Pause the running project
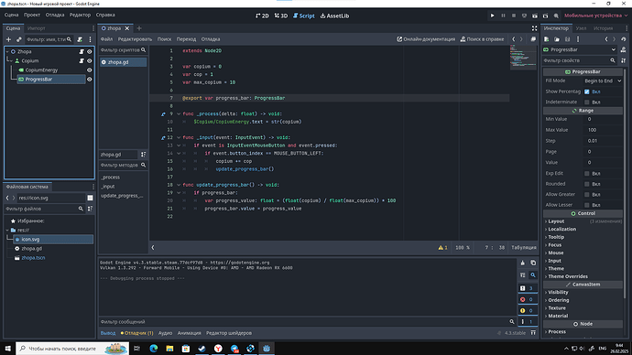The image size is (632, 355). (503, 16)
